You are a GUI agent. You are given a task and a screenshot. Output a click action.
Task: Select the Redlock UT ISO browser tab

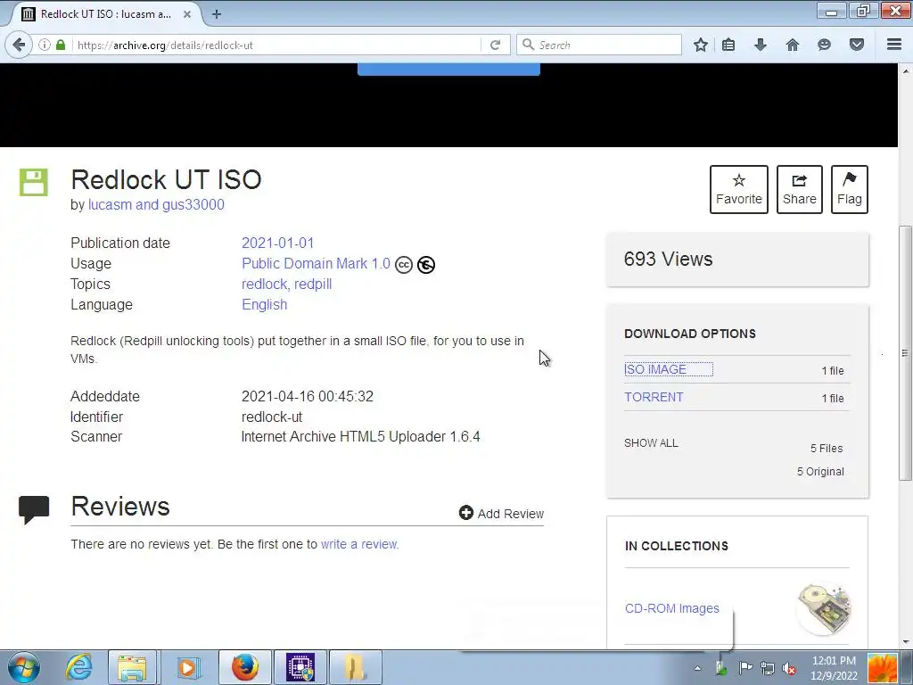(x=106, y=14)
